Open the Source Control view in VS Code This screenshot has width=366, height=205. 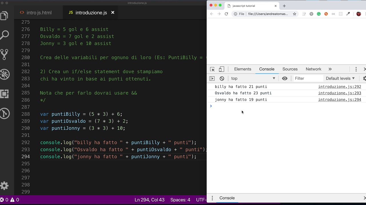coord(4,54)
